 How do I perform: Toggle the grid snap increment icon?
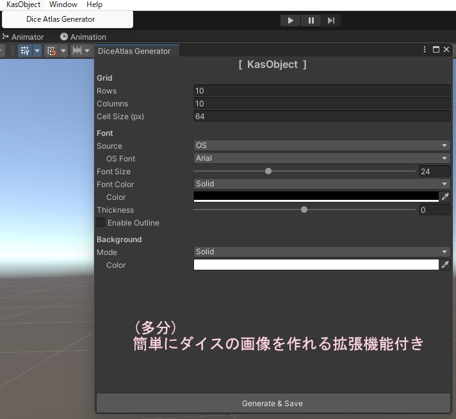(51, 51)
